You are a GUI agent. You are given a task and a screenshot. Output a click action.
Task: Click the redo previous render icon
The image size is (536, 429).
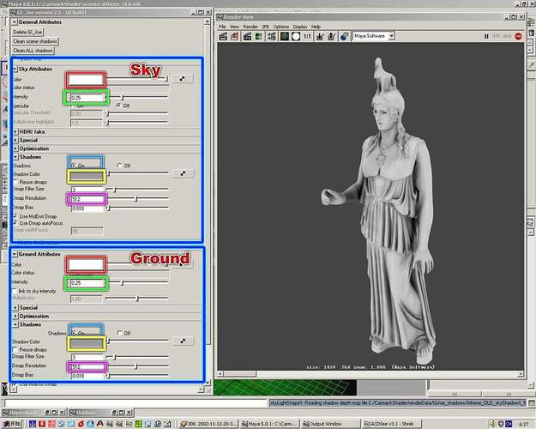(x=225, y=37)
